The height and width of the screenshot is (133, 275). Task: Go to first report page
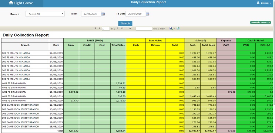pyautogui.click(x=95, y=28)
